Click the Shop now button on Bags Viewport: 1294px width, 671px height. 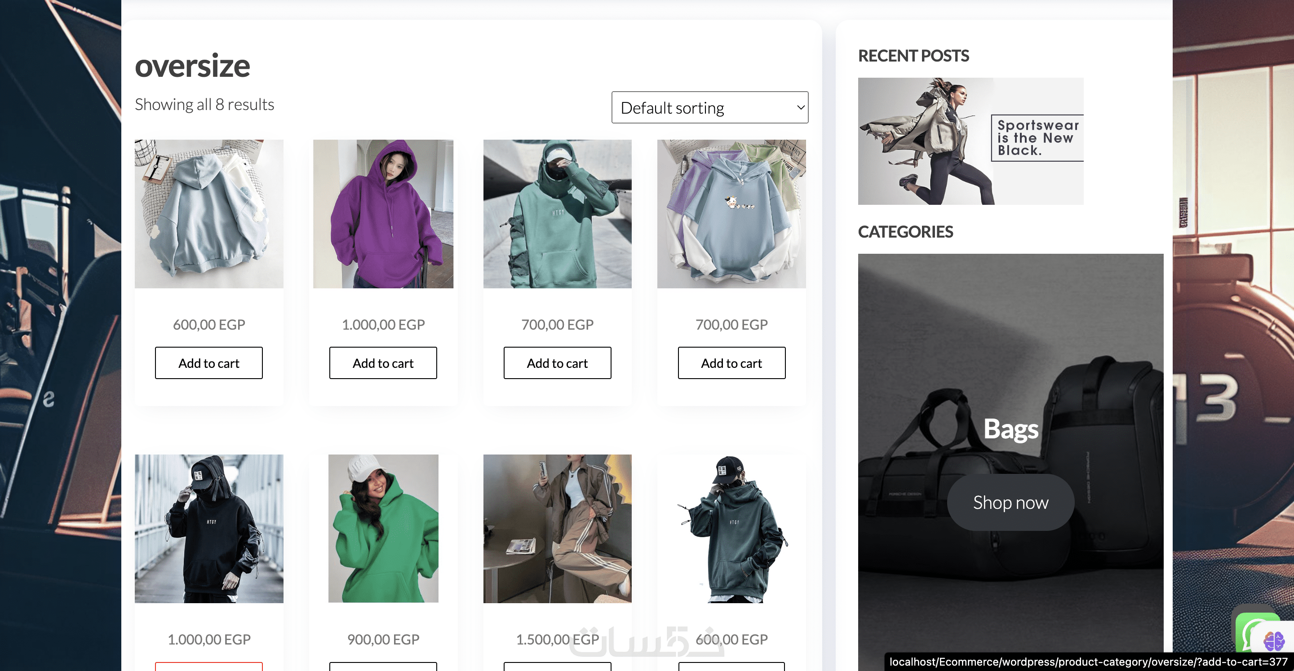coord(1010,503)
